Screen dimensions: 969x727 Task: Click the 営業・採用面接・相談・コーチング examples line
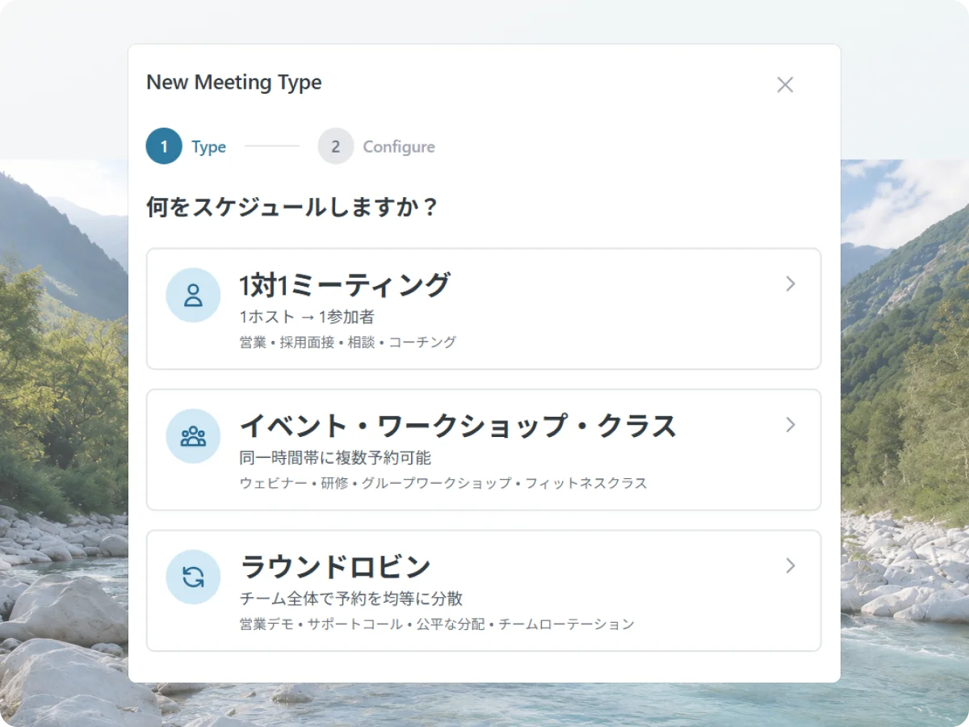point(348,342)
